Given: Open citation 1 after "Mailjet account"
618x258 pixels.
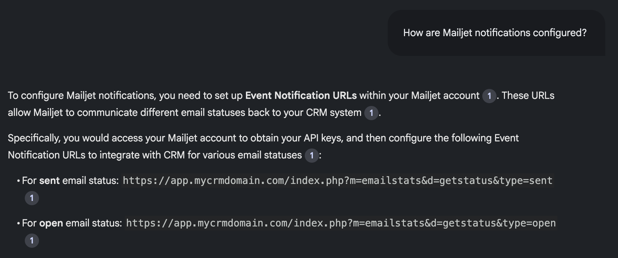Looking at the screenshot, I should 489,96.
